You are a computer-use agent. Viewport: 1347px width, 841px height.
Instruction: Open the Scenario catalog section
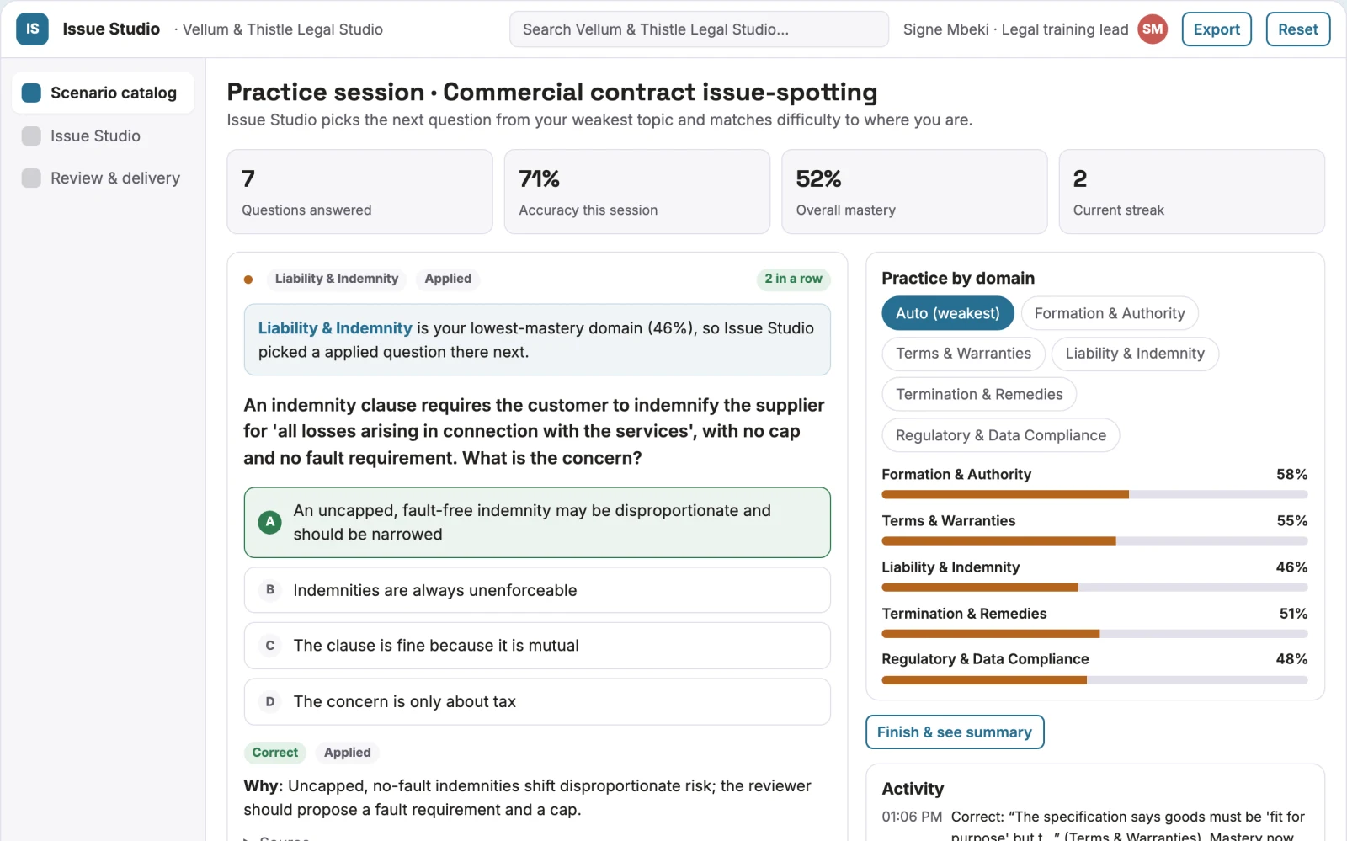[103, 93]
